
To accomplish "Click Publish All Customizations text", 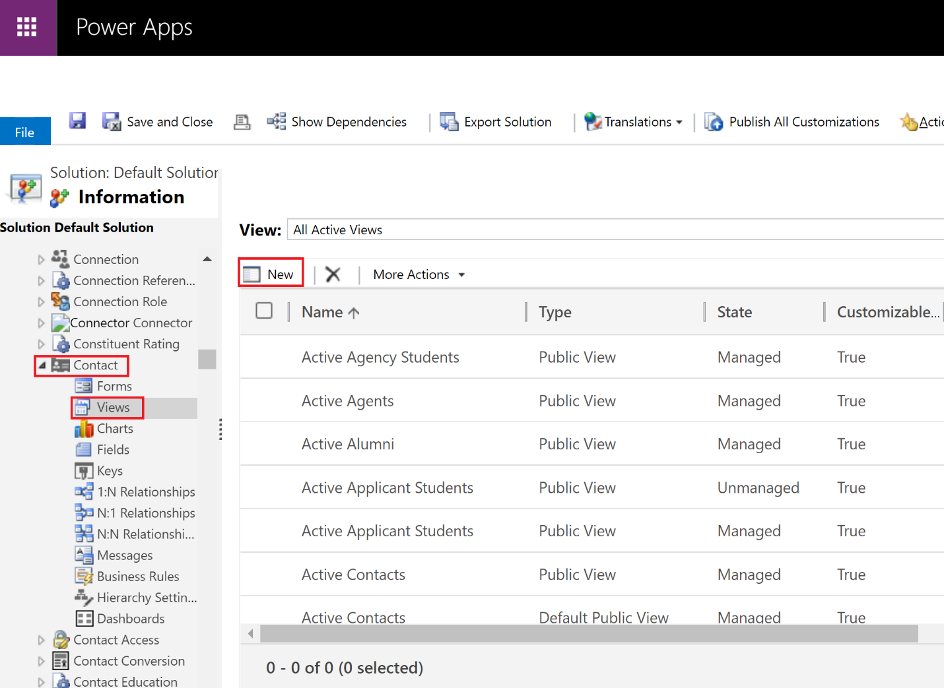I will tap(804, 122).
